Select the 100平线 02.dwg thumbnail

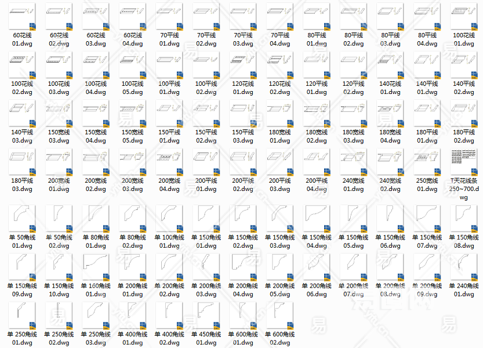tap(206, 65)
